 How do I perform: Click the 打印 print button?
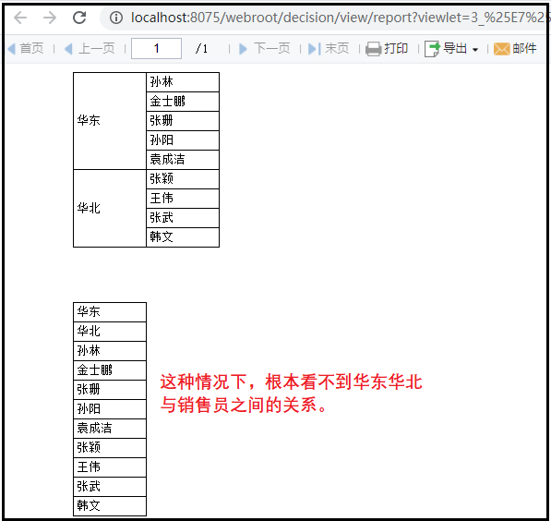(387, 48)
